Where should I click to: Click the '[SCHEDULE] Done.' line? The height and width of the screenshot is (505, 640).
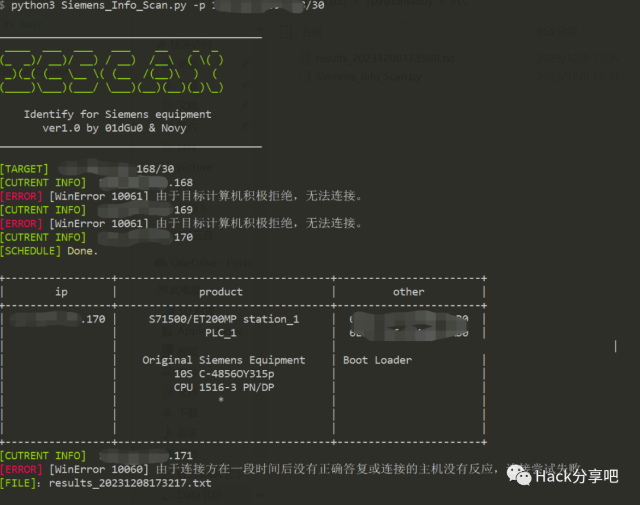pyautogui.click(x=49, y=251)
